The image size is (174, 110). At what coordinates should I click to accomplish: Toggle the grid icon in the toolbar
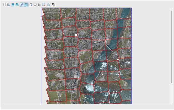click(39, 4)
